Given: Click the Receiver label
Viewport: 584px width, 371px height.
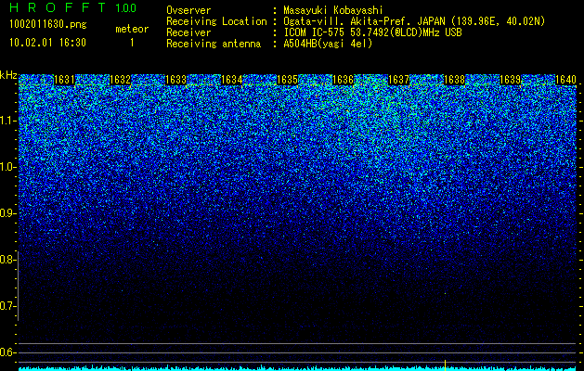Looking at the screenshot, I should point(188,32).
